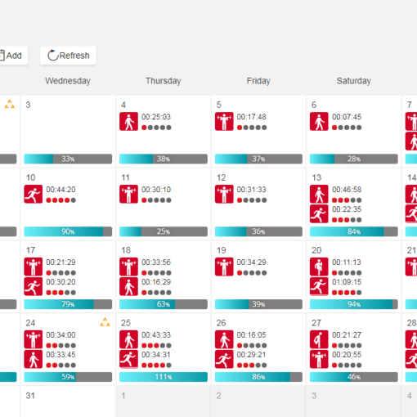417x417 pixels.
Task: Click duration 00:17:48 on the 5th
Action: point(251,117)
